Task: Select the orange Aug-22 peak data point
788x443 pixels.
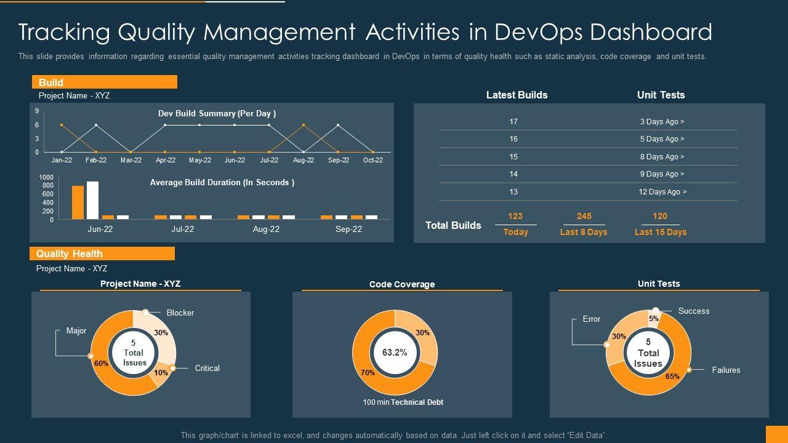Action: 304,125
